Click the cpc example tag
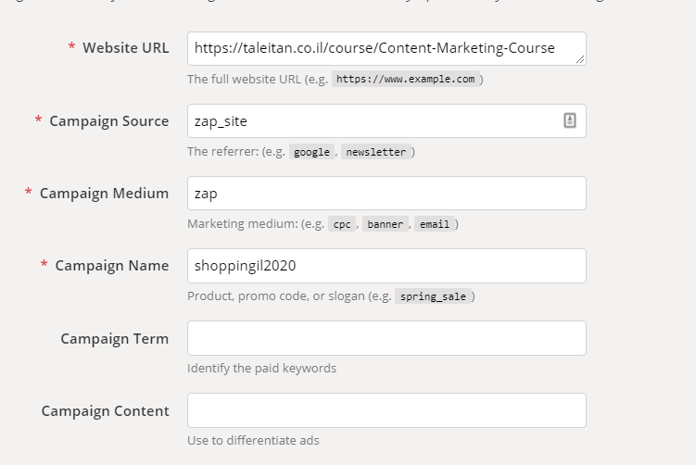 coord(342,224)
